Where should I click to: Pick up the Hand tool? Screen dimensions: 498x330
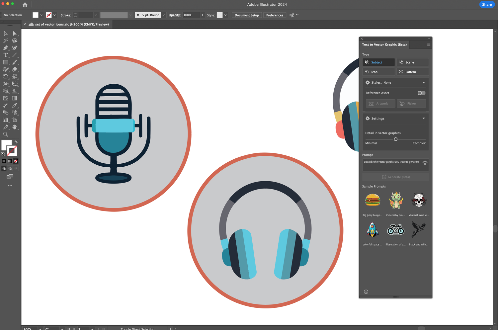pyautogui.click(x=15, y=127)
